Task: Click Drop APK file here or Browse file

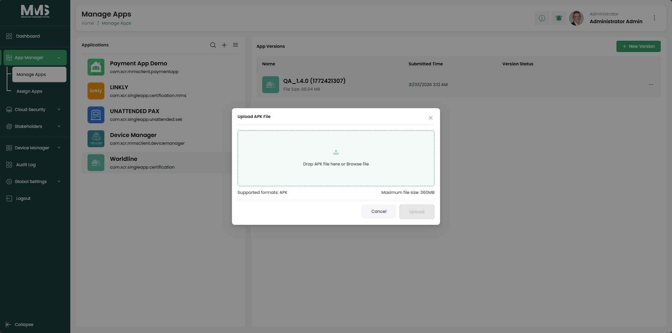Action: point(336,164)
